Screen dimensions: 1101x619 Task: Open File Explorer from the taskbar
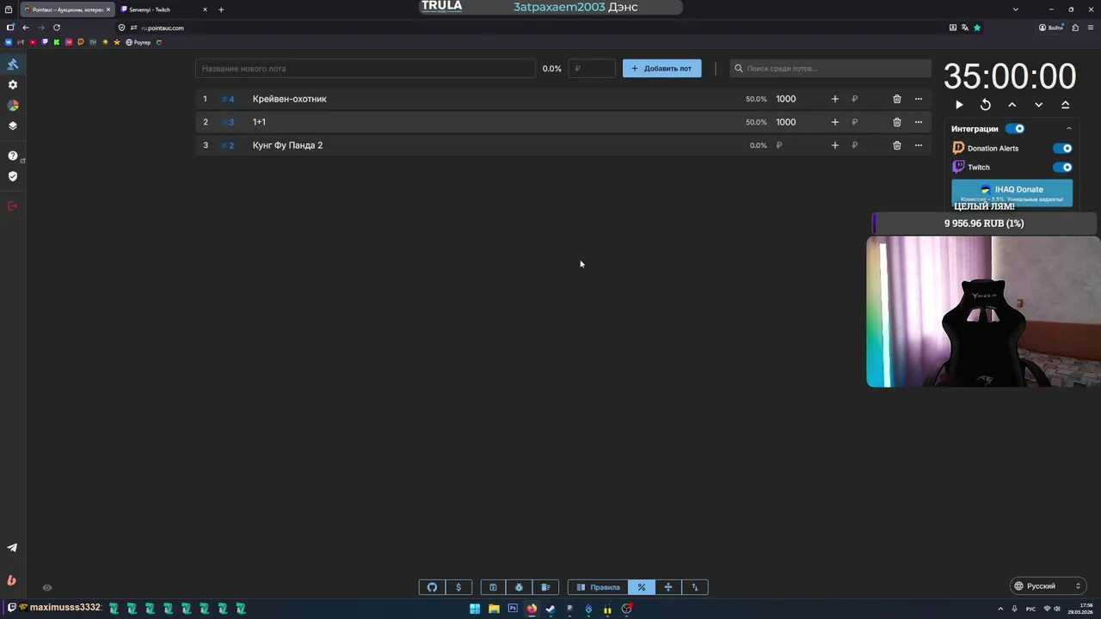(x=494, y=609)
